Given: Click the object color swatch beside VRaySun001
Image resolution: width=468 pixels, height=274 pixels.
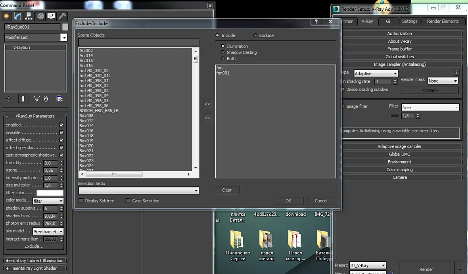Looking at the screenshot, I should [x=65, y=27].
